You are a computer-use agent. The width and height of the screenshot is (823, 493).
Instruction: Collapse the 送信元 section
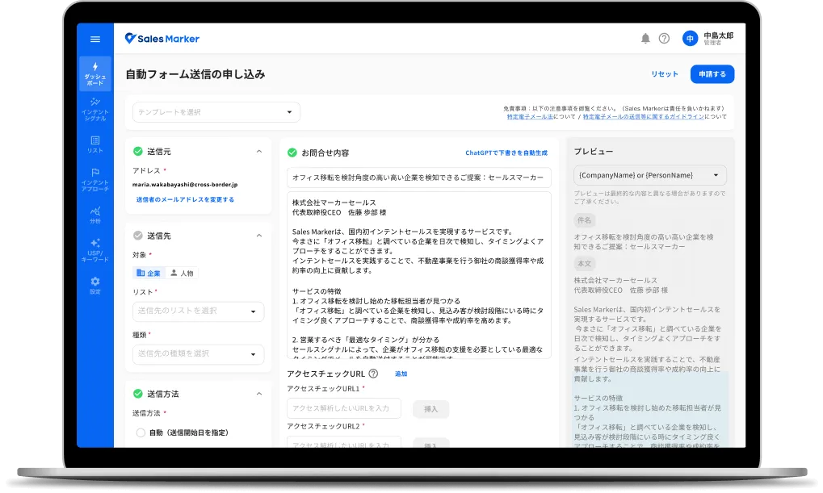pyautogui.click(x=259, y=152)
